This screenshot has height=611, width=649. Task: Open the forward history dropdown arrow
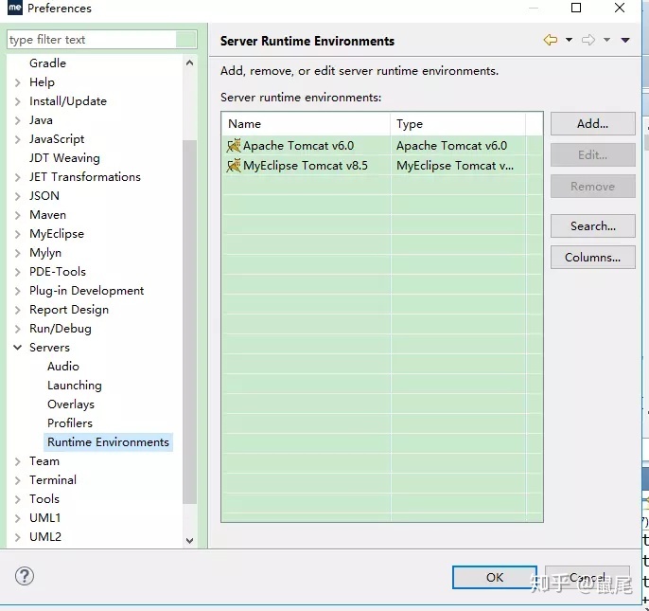click(606, 40)
